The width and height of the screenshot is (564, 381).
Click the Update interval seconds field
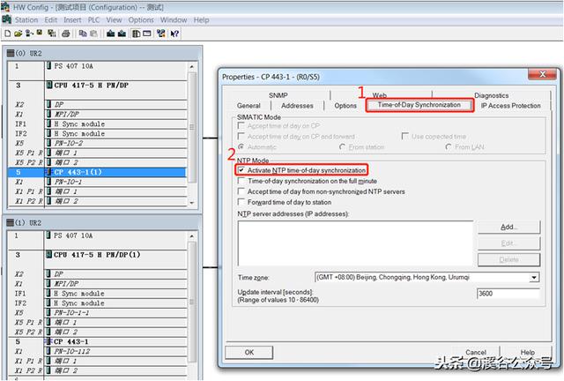tap(508, 294)
